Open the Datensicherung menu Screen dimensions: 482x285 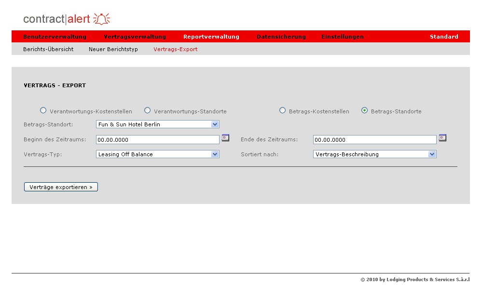[281, 37]
